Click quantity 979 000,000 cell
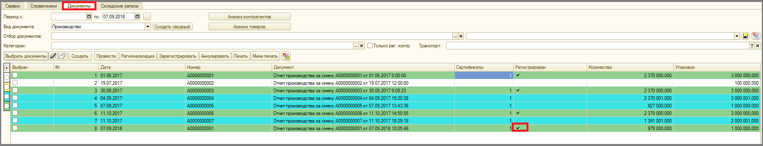The height and width of the screenshot is (146, 763). click(x=630, y=128)
